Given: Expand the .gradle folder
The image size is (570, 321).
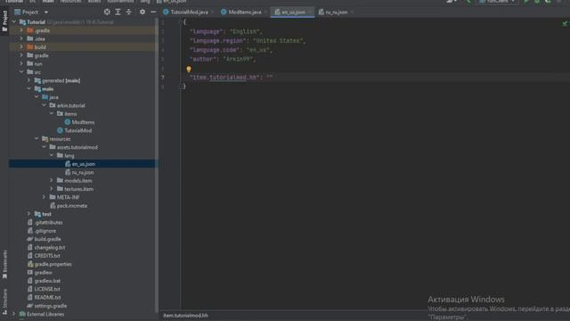Looking at the screenshot, I should click(21, 30).
